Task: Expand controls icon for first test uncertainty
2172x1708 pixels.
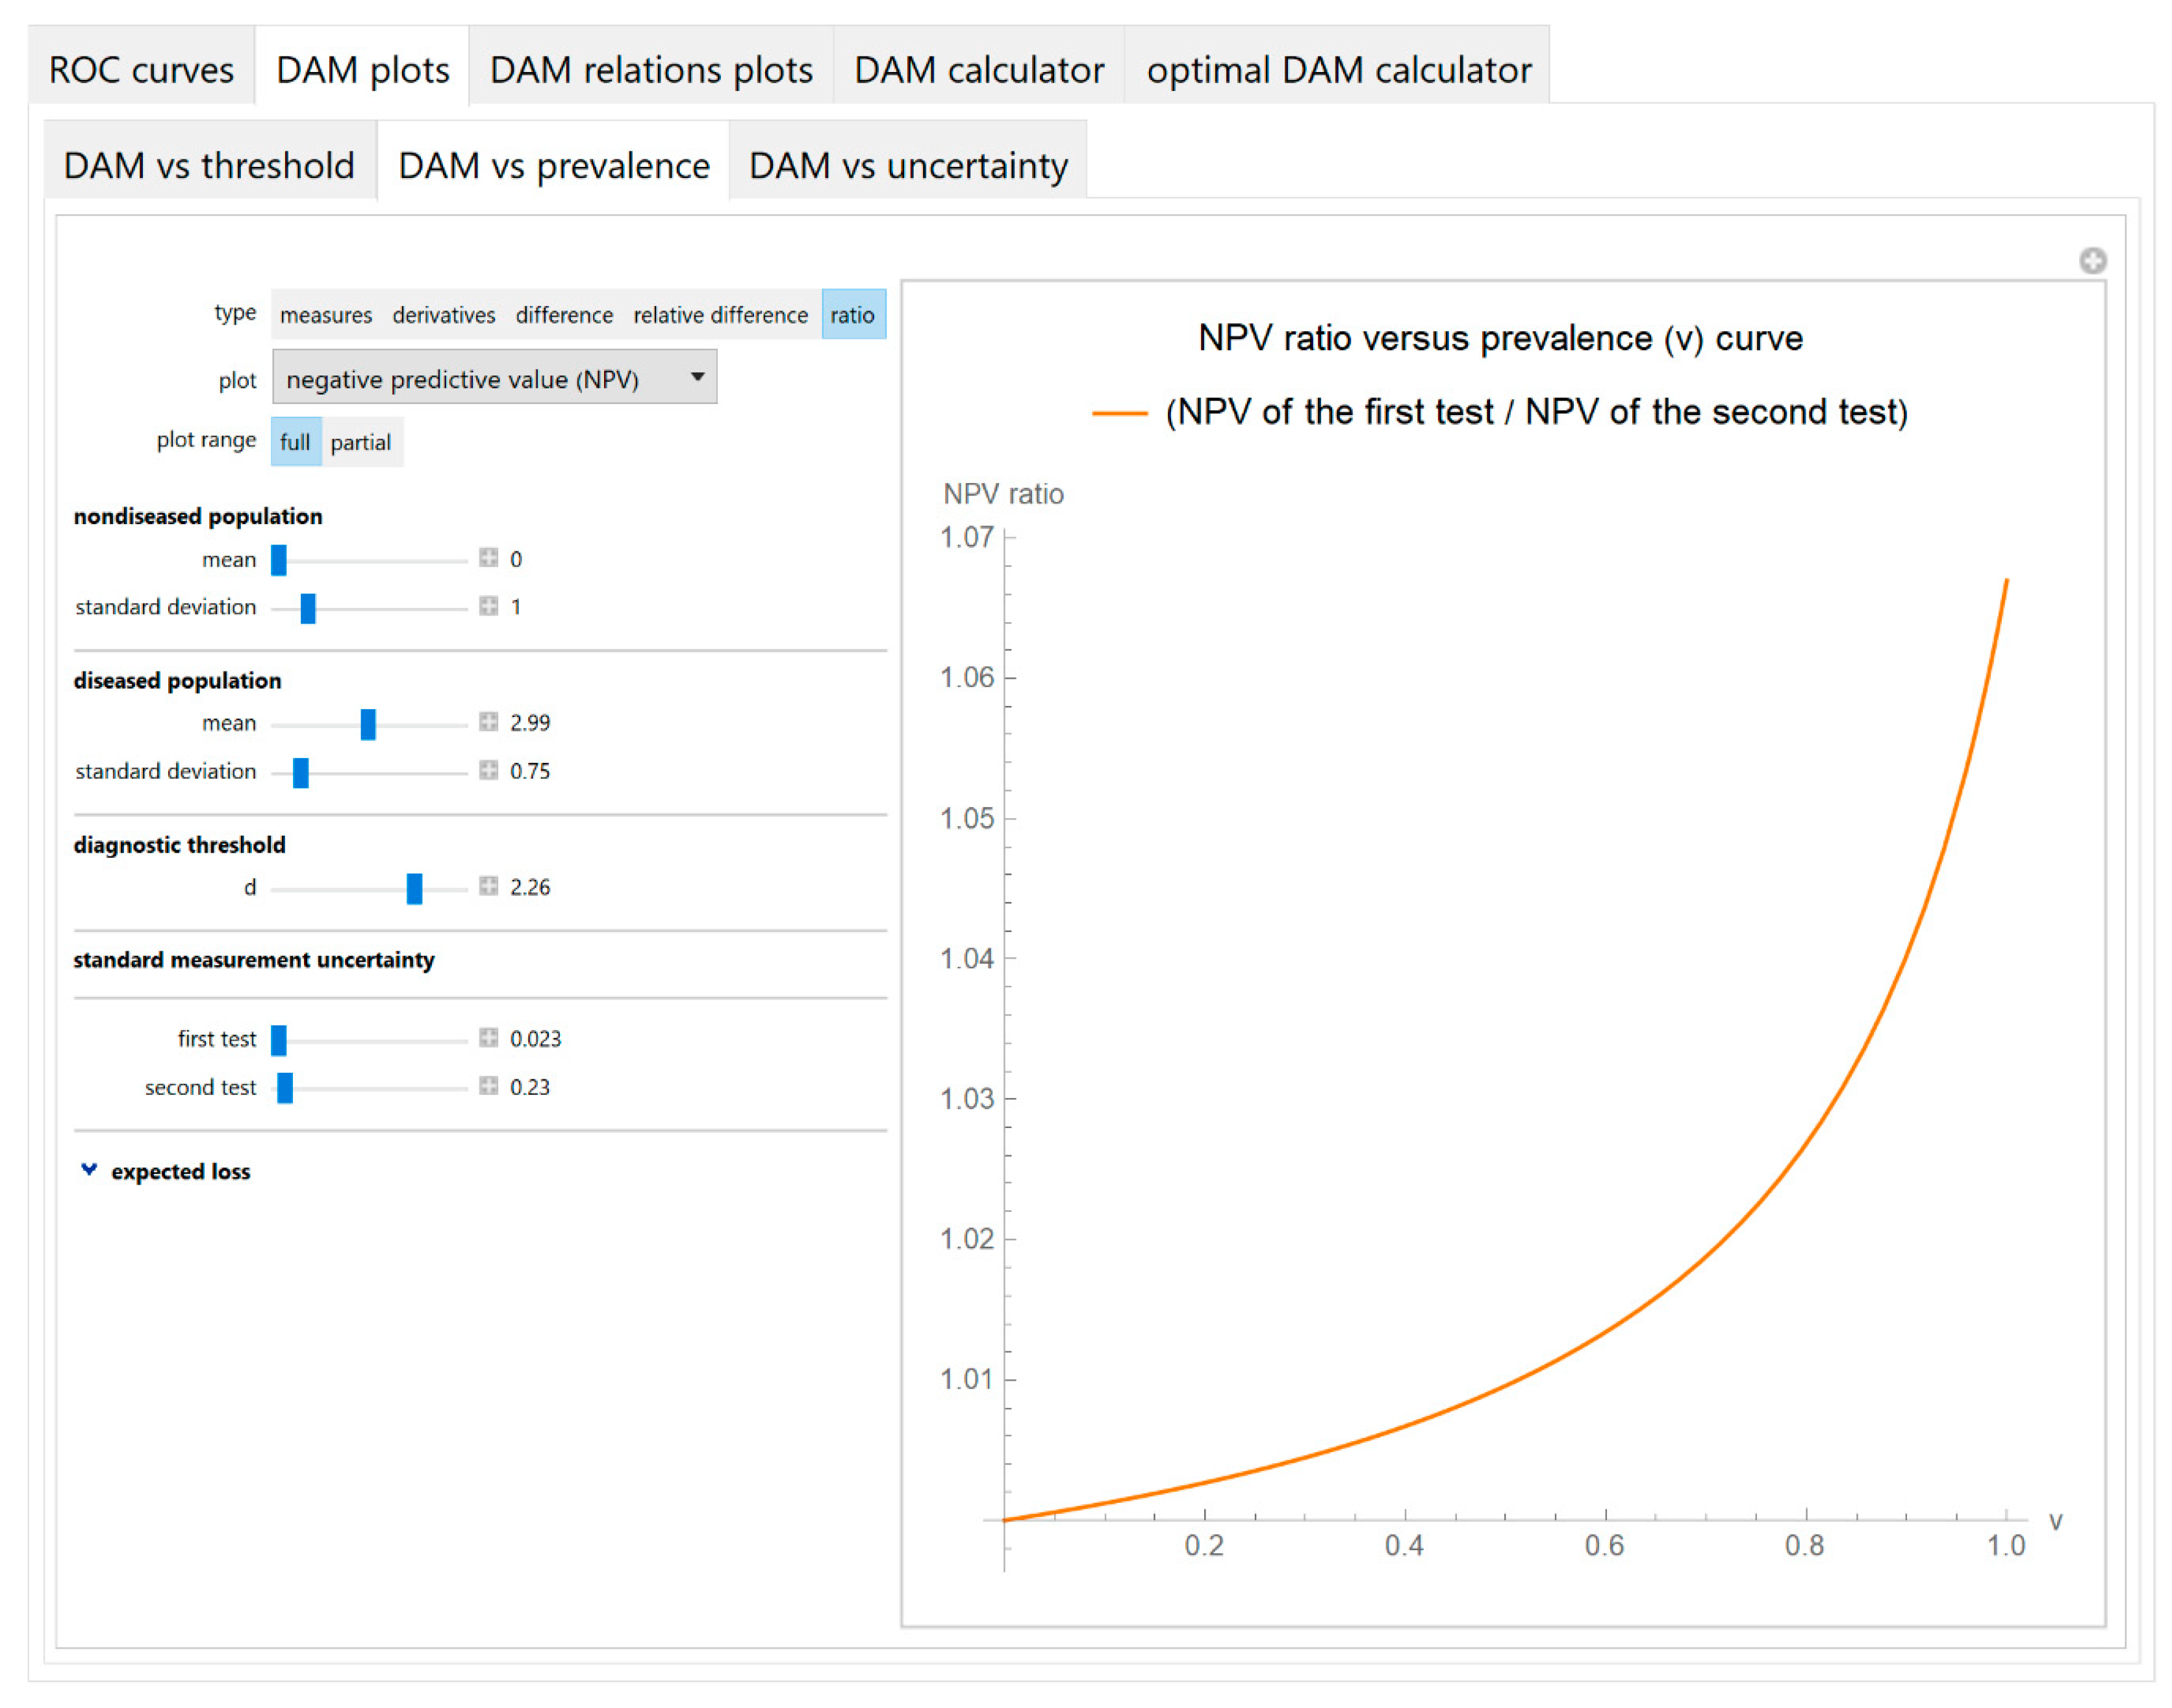Action: (488, 1038)
